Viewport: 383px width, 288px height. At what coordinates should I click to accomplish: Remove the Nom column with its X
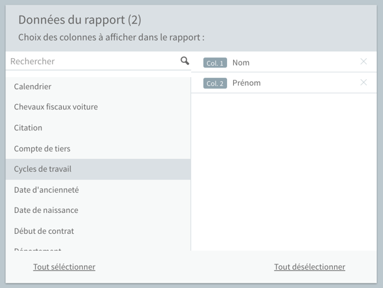point(363,62)
